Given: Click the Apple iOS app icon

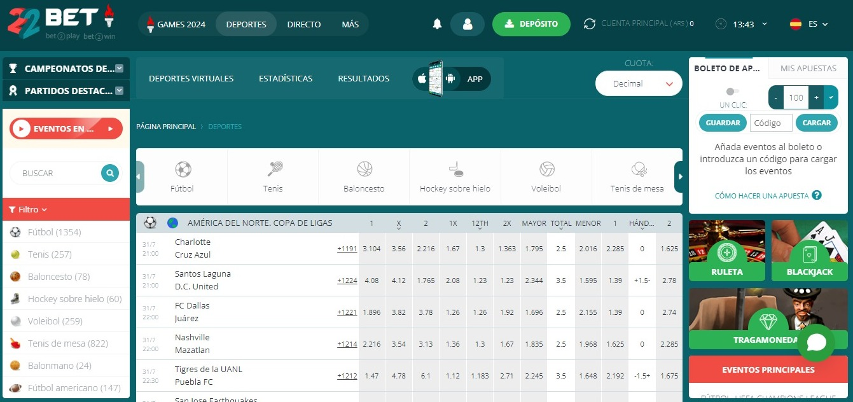Looking at the screenshot, I should click(x=421, y=79).
